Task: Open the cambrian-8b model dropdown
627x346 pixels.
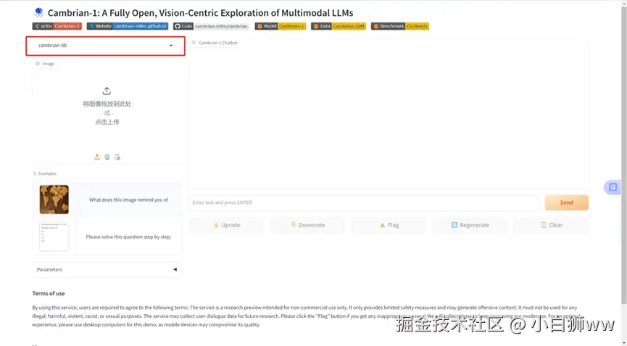Action: click(106, 46)
